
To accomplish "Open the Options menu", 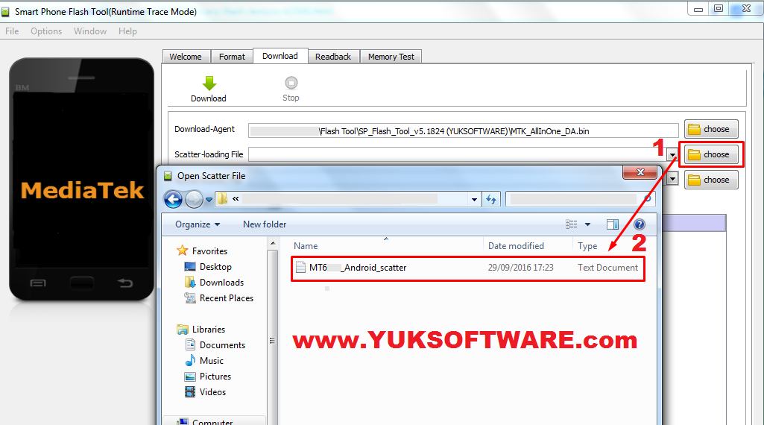I will pyautogui.click(x=46, y=31).
